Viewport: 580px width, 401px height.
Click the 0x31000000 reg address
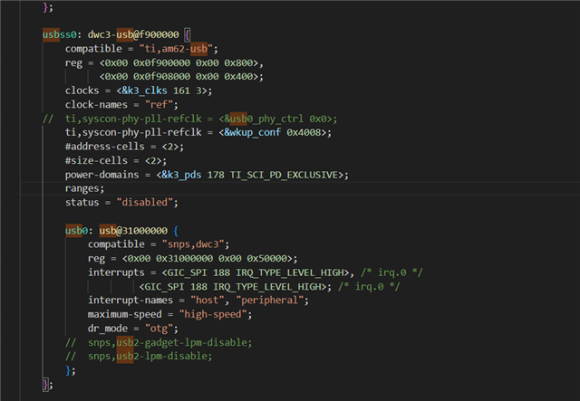coord(185,258)
